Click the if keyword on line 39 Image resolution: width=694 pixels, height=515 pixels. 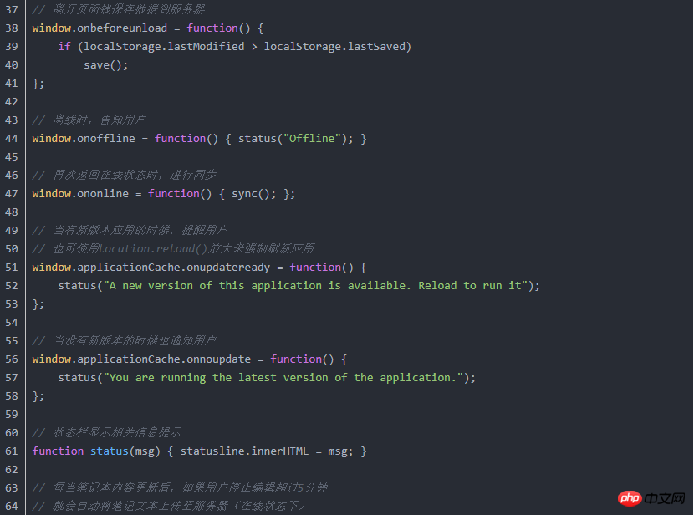point(67,46)
